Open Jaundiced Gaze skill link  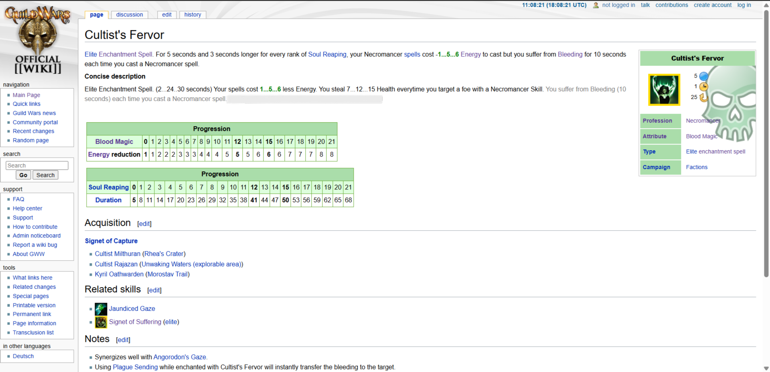(132, 308)
